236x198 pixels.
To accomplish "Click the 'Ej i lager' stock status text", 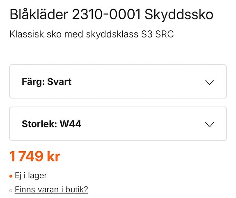I will point(31,176).
